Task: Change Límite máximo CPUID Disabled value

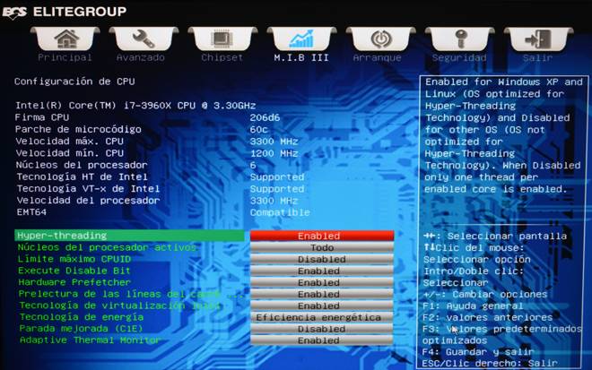Action: click(x=322, y=260)
